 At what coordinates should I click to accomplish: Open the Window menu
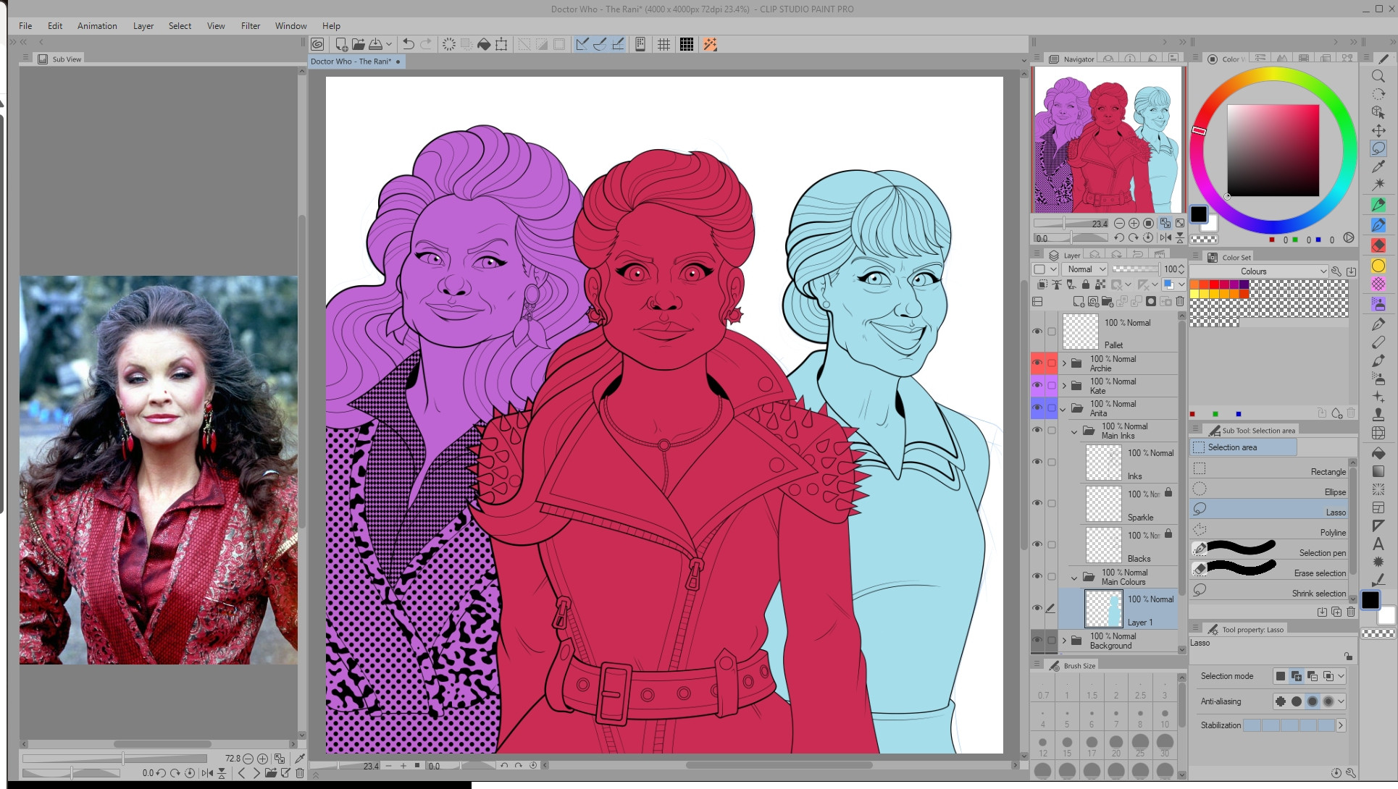291,25
